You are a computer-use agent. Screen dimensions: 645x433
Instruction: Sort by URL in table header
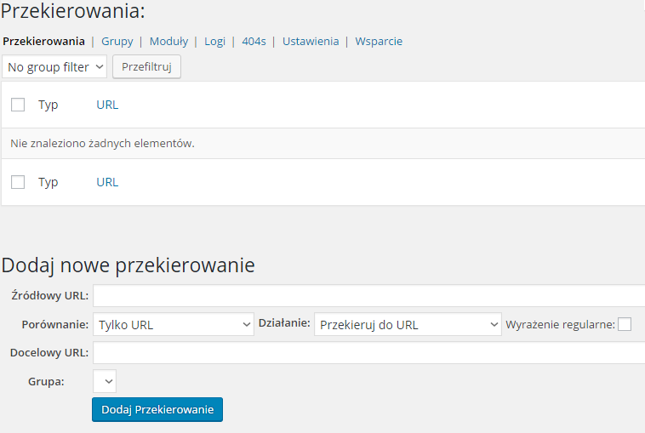point(107,105)
